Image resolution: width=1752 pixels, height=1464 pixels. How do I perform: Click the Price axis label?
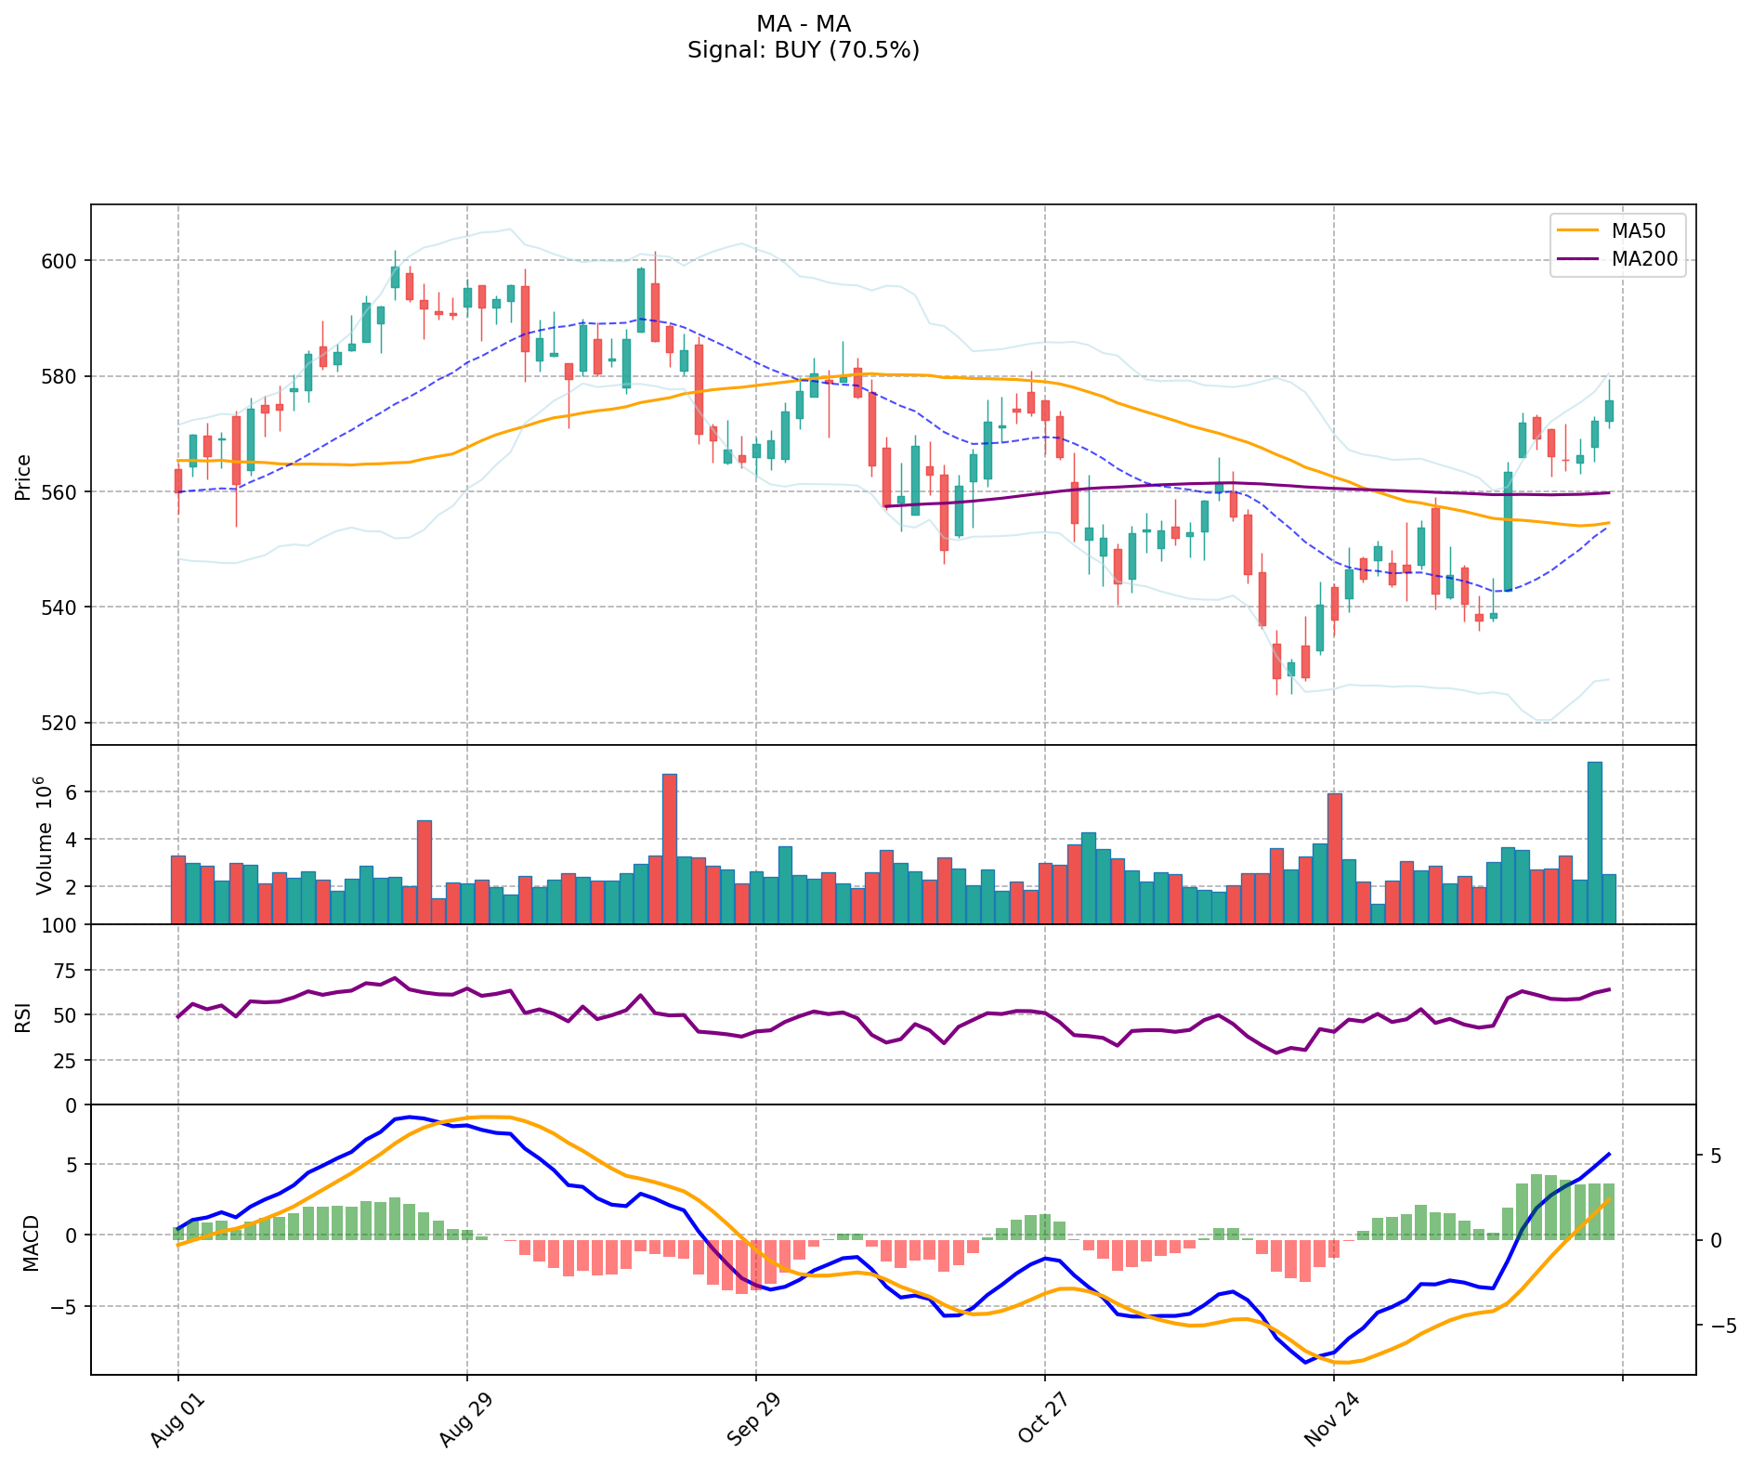point(23,477)
